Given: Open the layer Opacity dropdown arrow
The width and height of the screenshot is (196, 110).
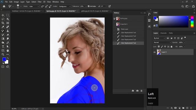Looking at the screenshot, I should 184,42.
